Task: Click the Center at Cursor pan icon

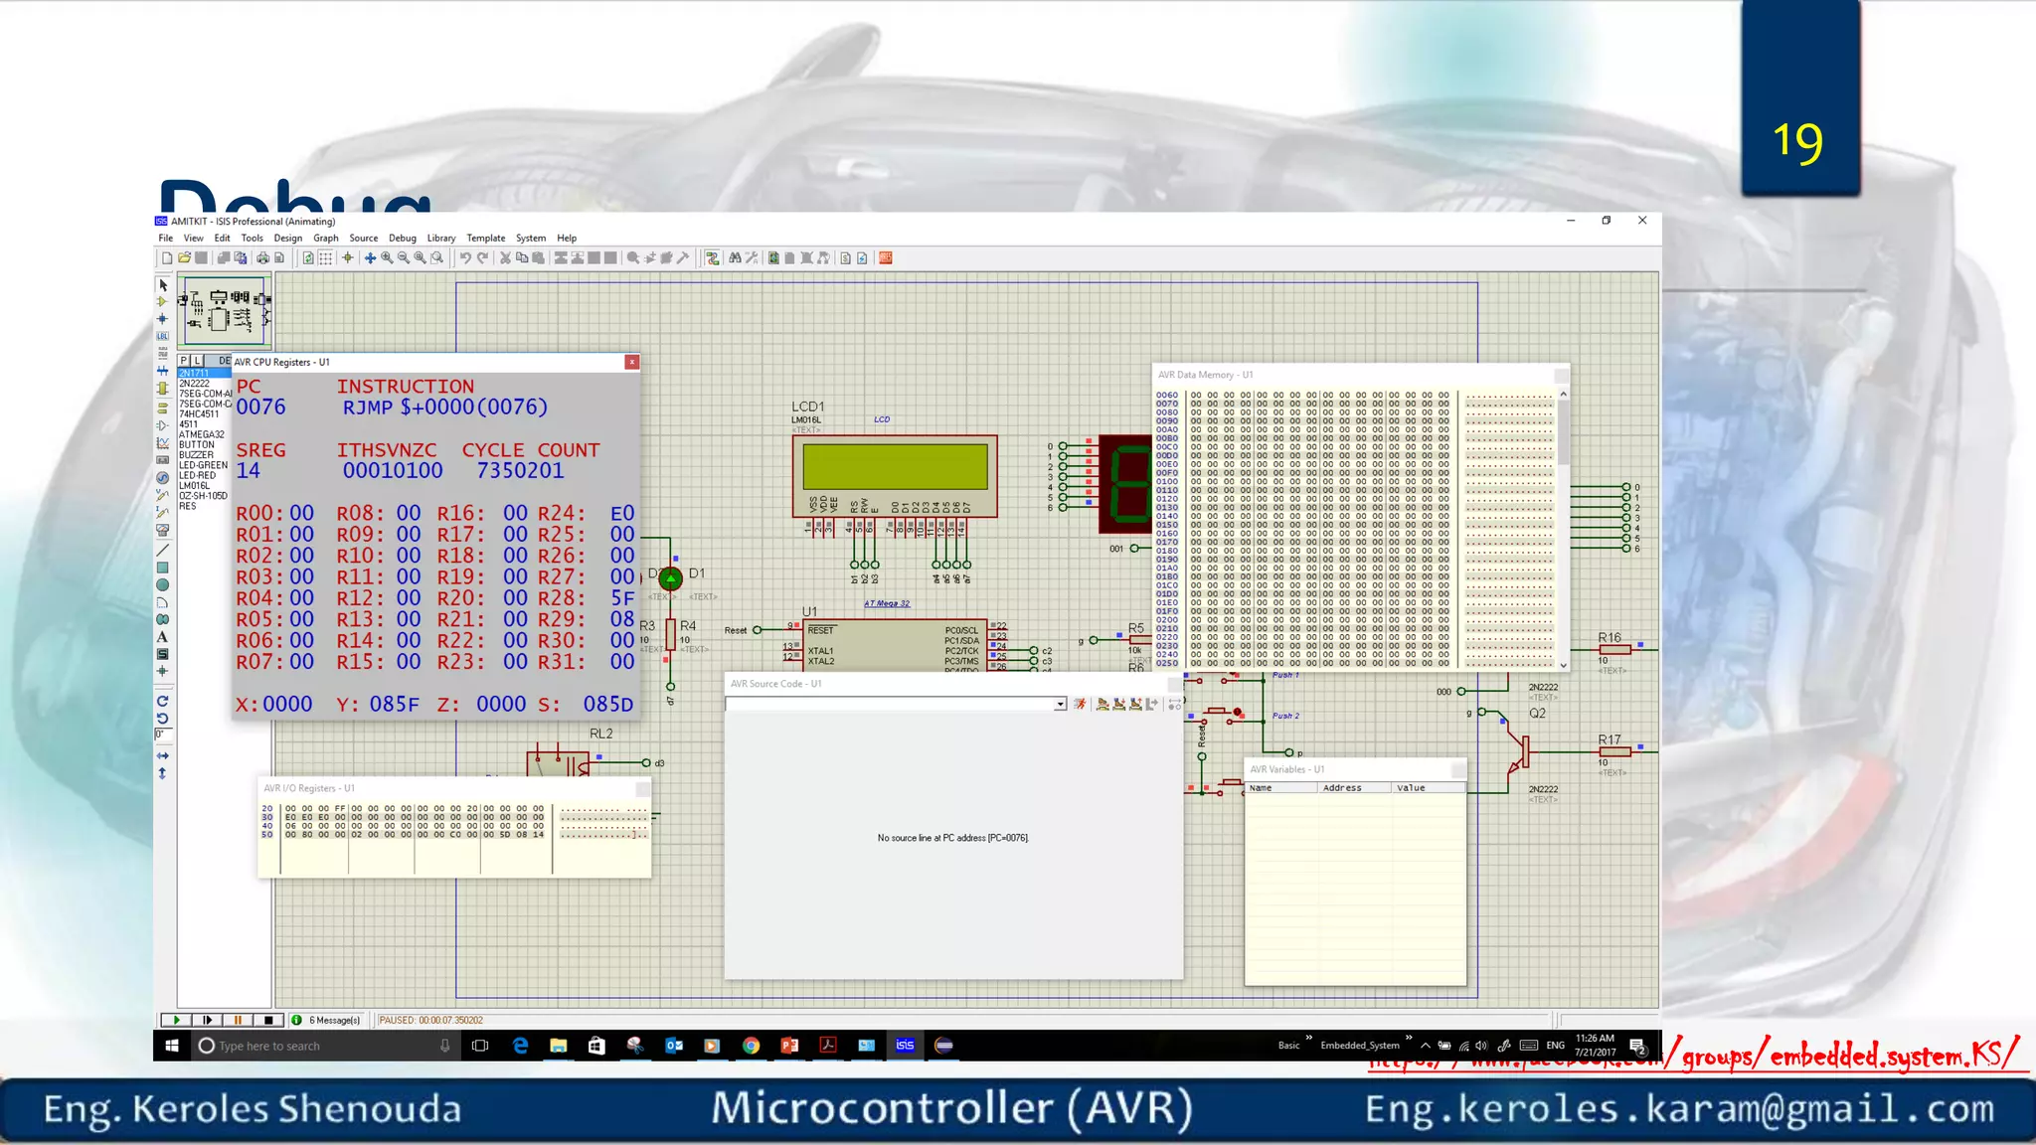Action: coord(370,258)
